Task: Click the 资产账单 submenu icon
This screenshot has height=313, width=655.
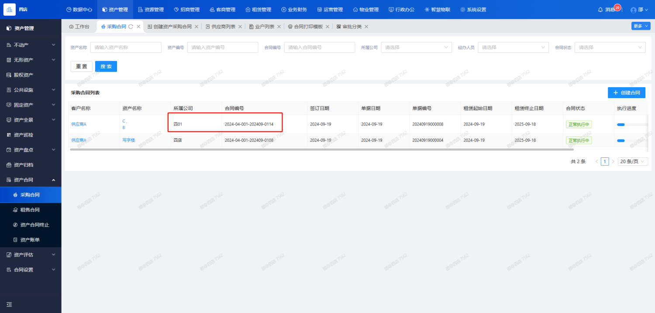Action: (15, 240)
